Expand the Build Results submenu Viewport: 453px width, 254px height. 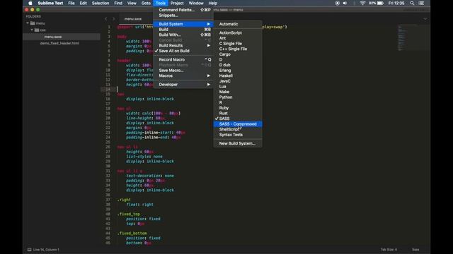[183, 45]
